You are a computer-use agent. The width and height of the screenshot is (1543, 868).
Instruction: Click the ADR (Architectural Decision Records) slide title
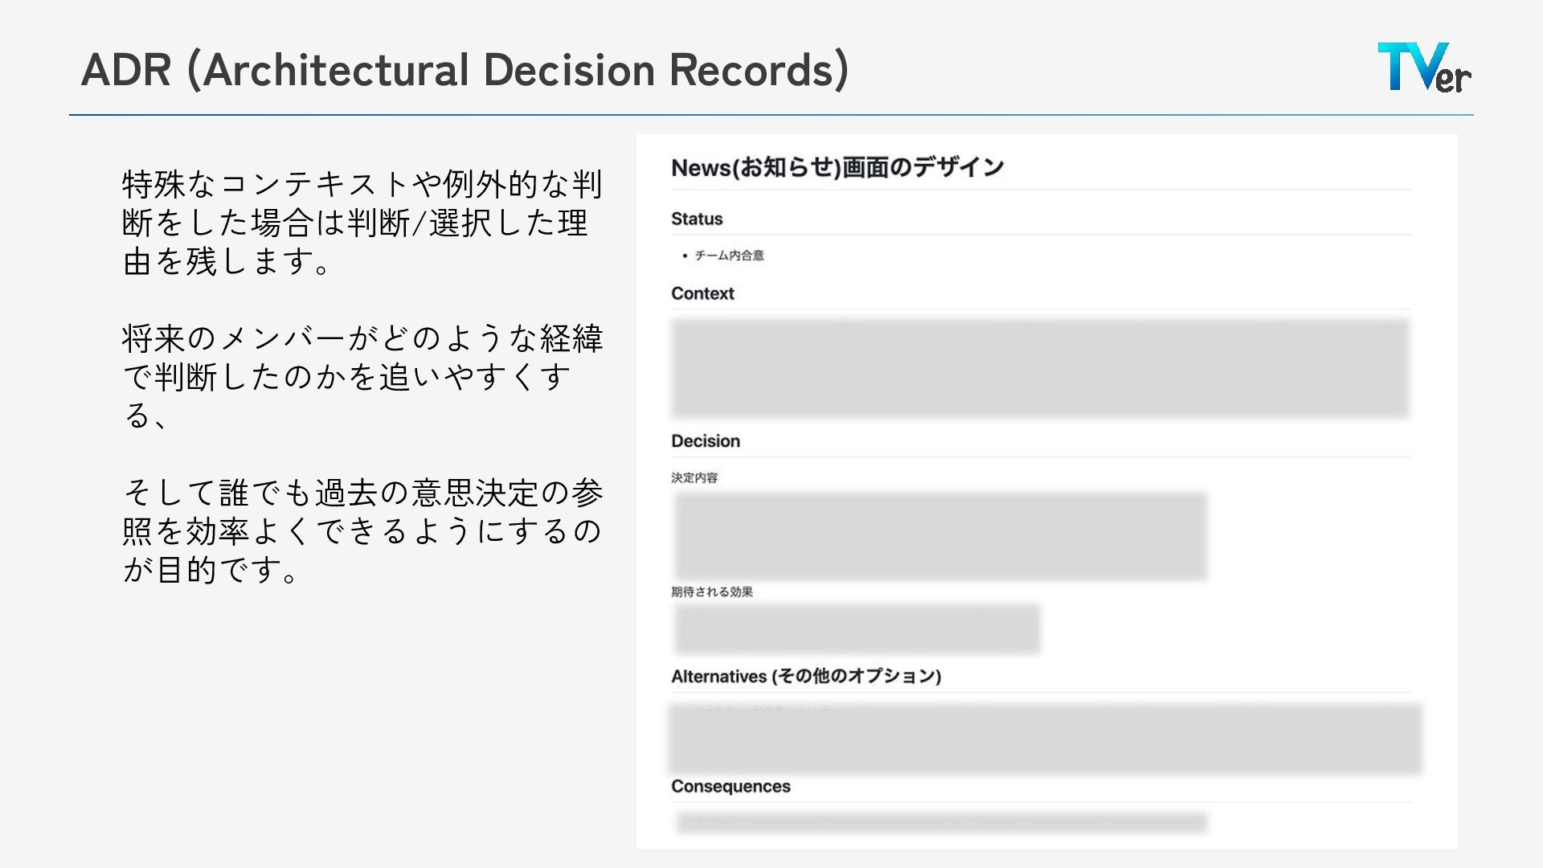click(x=465, y=69)
